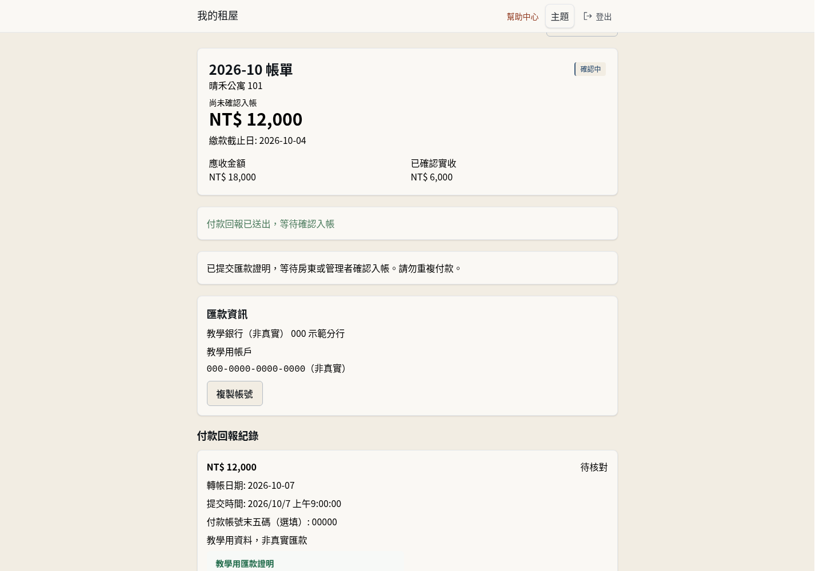Select account number 000-0000-0000-0000

pos(256,369)
